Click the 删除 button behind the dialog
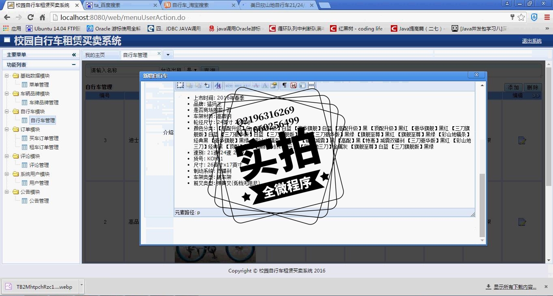 (532, 87)
